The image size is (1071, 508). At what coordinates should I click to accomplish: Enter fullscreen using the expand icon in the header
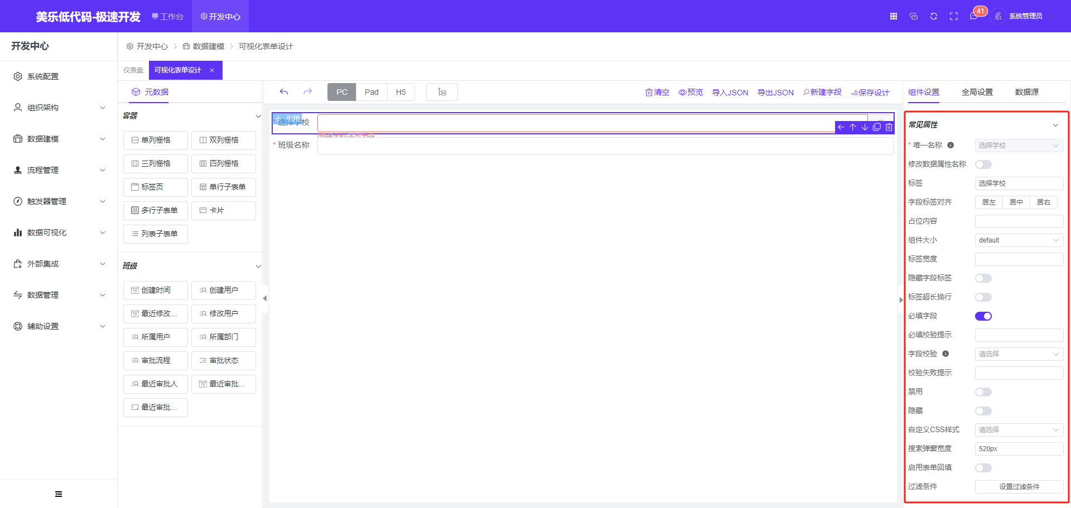pyautogui.click(x=954, y=16)
